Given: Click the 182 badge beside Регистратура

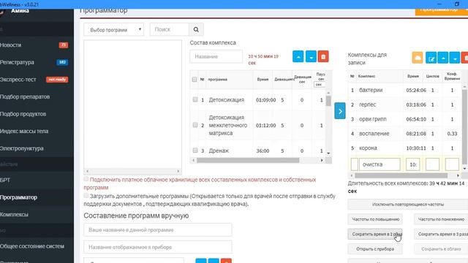Looking at the screenshot, I should coord(62,62).
